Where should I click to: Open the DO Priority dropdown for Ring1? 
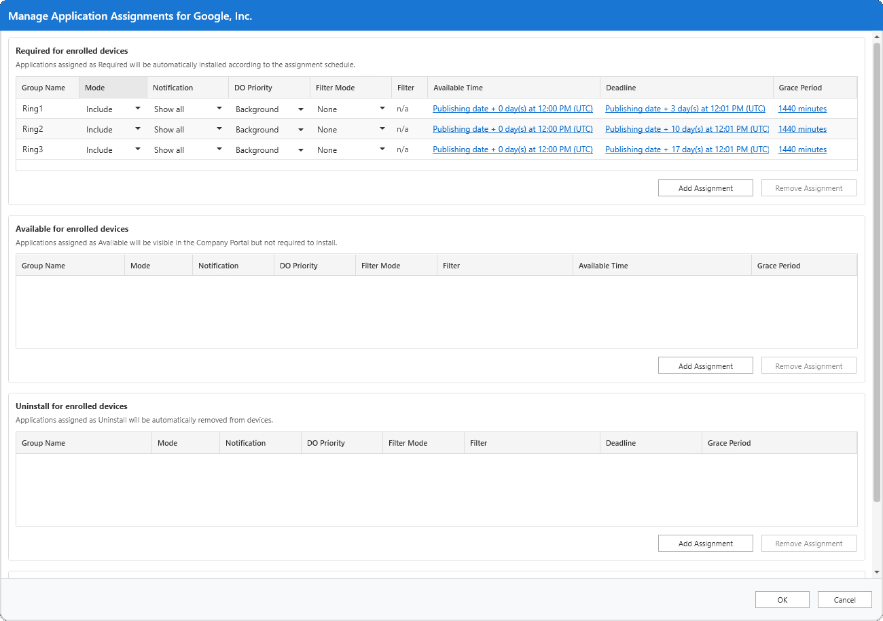tap(300, 109)
